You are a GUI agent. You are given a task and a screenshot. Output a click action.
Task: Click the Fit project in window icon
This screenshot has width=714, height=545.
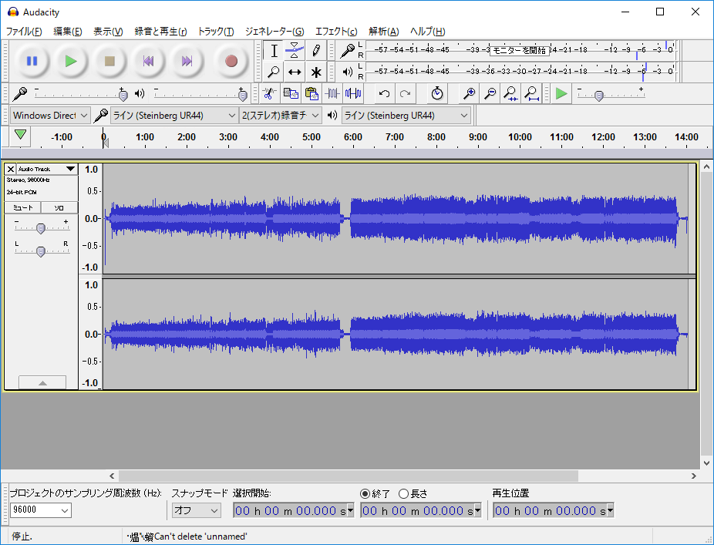click(x=532, y=94)
